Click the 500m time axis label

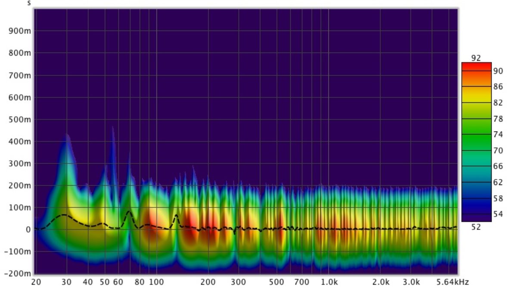[20, 119]
